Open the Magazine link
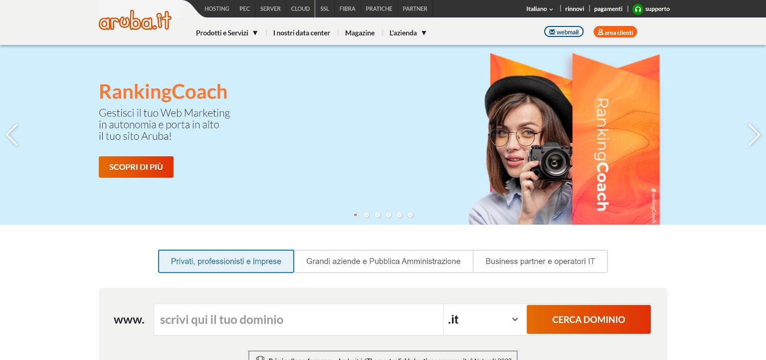766x360 pixels. click(x=360, y=33)
